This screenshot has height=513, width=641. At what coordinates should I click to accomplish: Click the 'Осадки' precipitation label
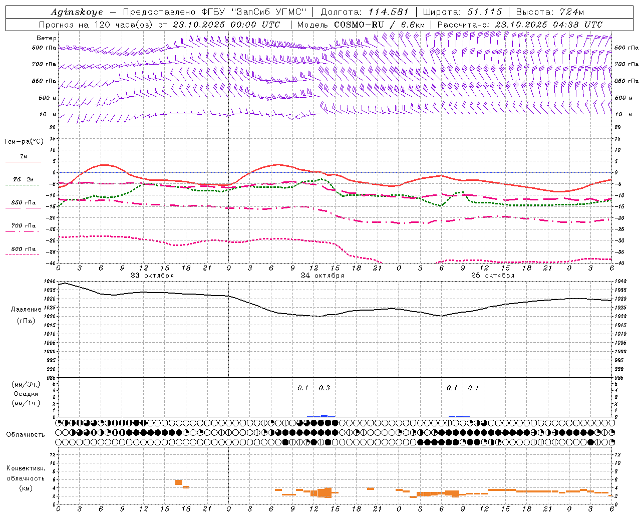26,394
